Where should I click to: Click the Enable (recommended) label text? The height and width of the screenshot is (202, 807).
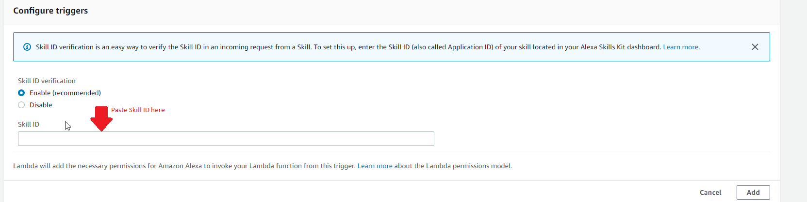click(65, 93)
